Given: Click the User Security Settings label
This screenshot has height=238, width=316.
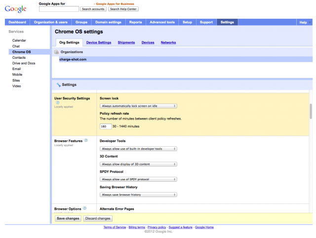Looking at the screenshot, I should coord(72,98).
